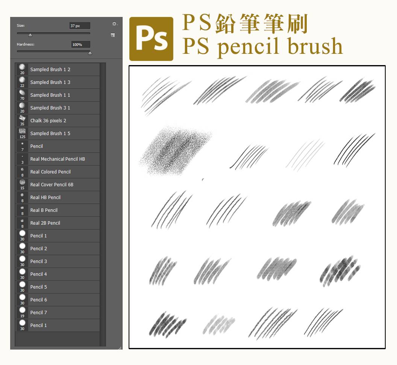This screenshot has width=397, height=365.
Task: Choose the 'Pencil 6' brush name
Action: [x=38, y=300]
